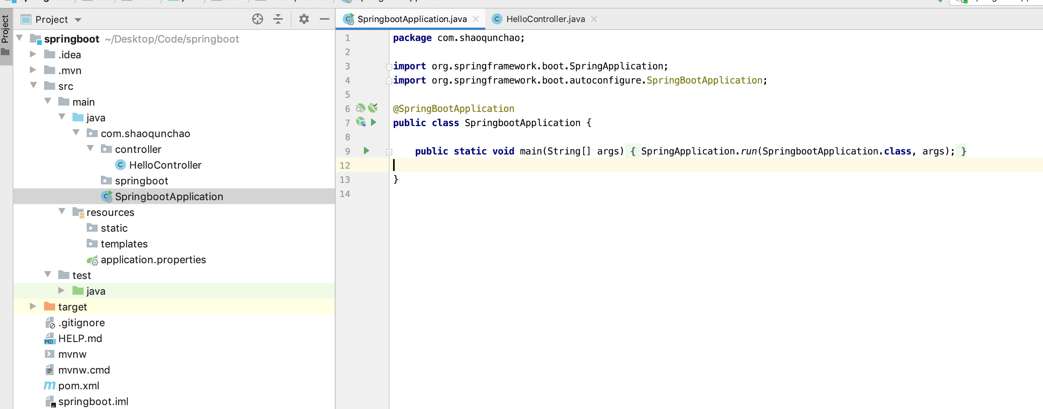This screenshot has width=1043, height=409.
Task: Click the HelloController class icon in tree
Action: pyautogui.click(x=120, y=165)
